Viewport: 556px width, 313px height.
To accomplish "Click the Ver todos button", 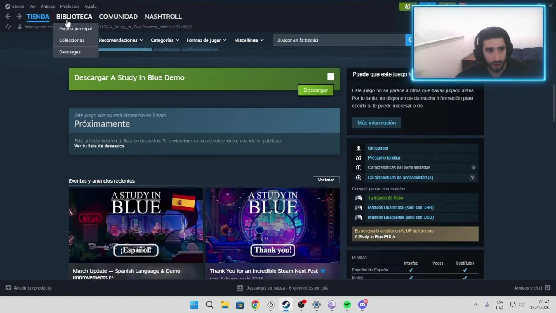I will 326,180.
